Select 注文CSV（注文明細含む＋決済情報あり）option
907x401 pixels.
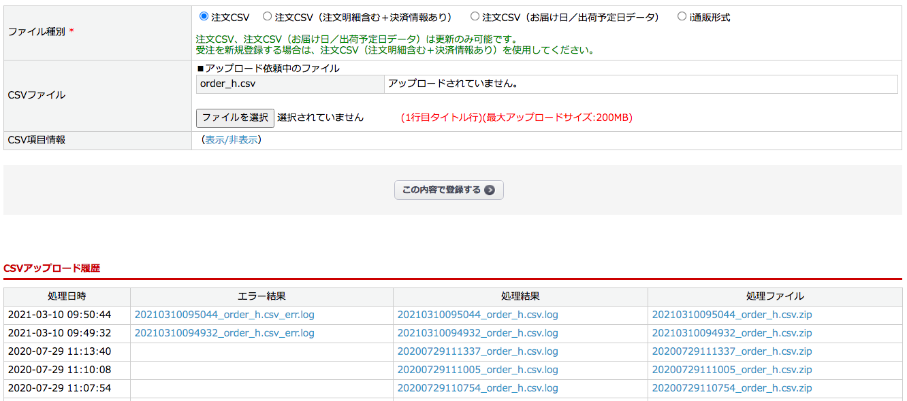click(267, 16)
